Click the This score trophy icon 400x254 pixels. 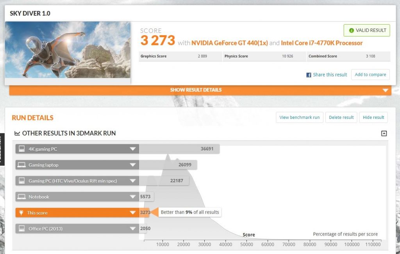22,213
